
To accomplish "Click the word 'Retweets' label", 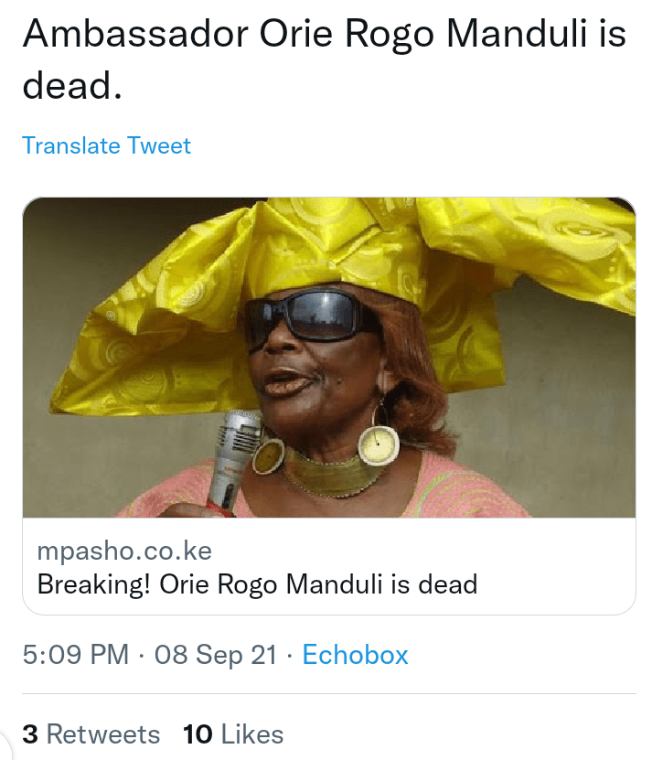I will (103, 733).
